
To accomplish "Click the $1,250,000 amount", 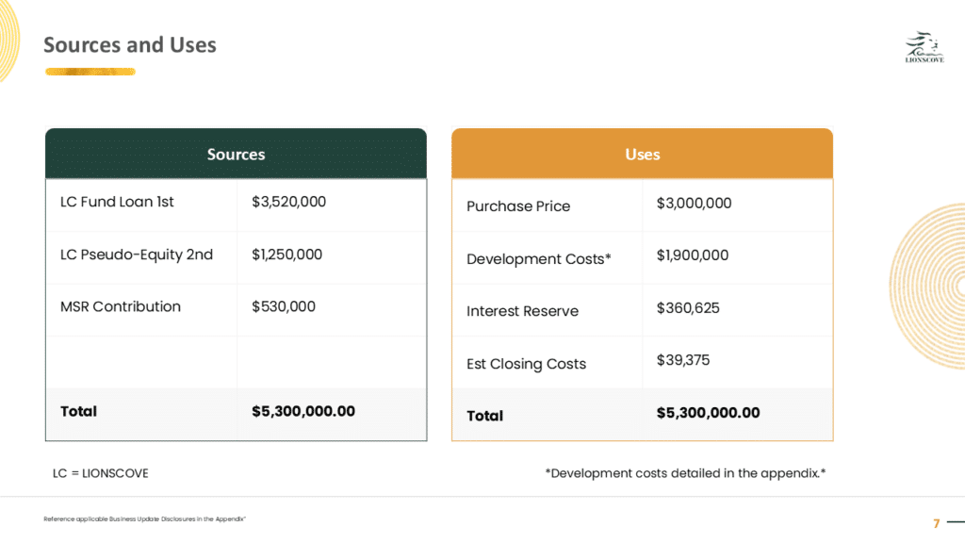I will pyautogui.click(x=286, y=255).
